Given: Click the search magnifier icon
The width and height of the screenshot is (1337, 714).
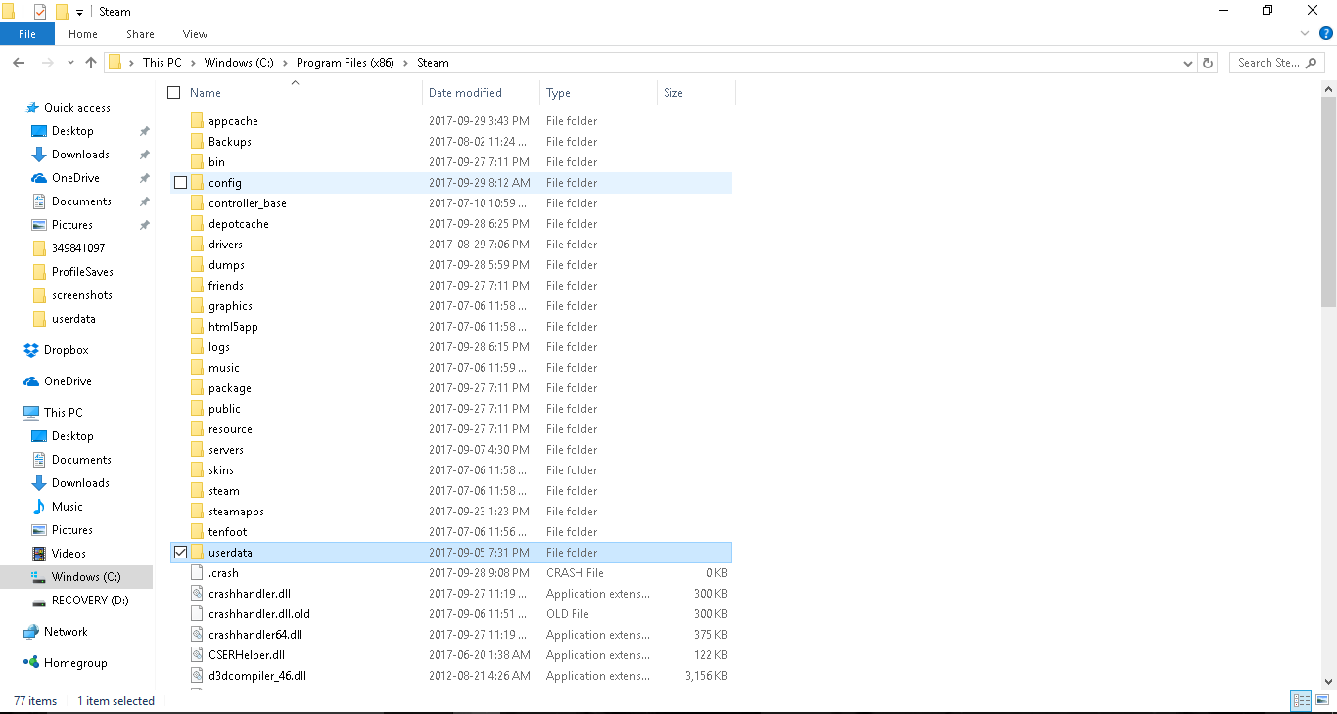Looking at the screenshot, I should pyautogui.click(x=1312, y=63).
